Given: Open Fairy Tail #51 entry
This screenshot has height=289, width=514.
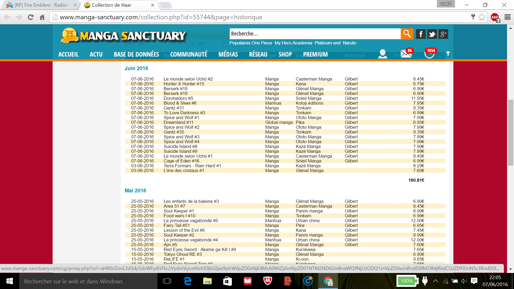Looking at the screenshot, I should tap(176, 225).
